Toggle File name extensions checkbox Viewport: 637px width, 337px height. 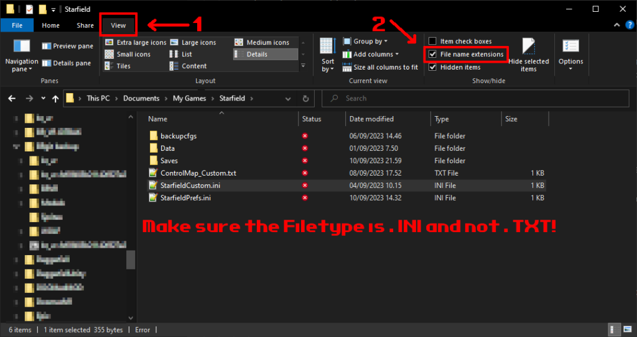point(432,55)
